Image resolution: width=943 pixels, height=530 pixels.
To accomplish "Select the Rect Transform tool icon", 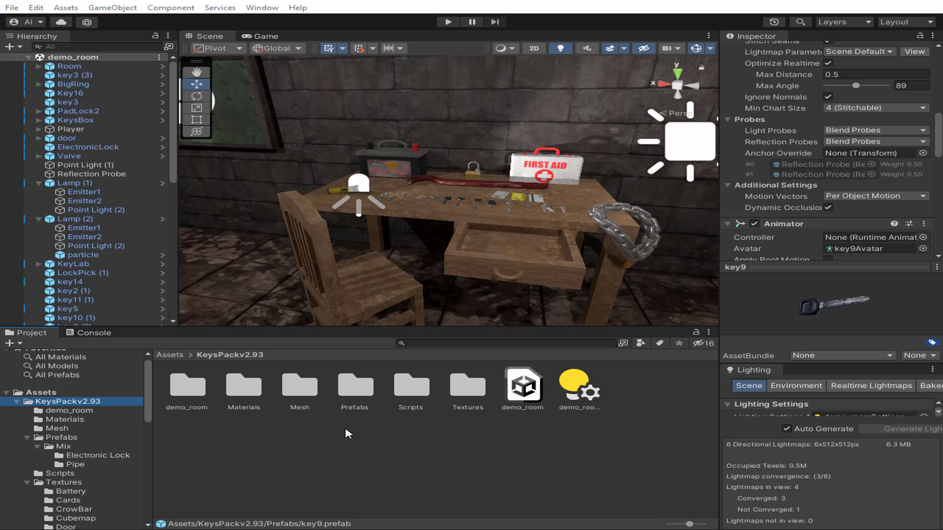I will click(x=197, y=120).
